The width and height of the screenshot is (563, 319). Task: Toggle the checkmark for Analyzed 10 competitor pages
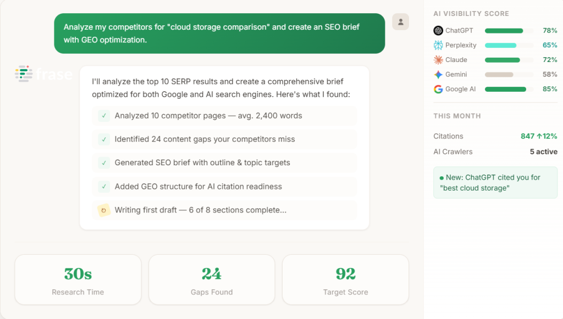click(x=104, y=116)
